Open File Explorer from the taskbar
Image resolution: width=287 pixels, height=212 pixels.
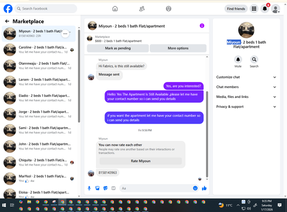point(29,202)
